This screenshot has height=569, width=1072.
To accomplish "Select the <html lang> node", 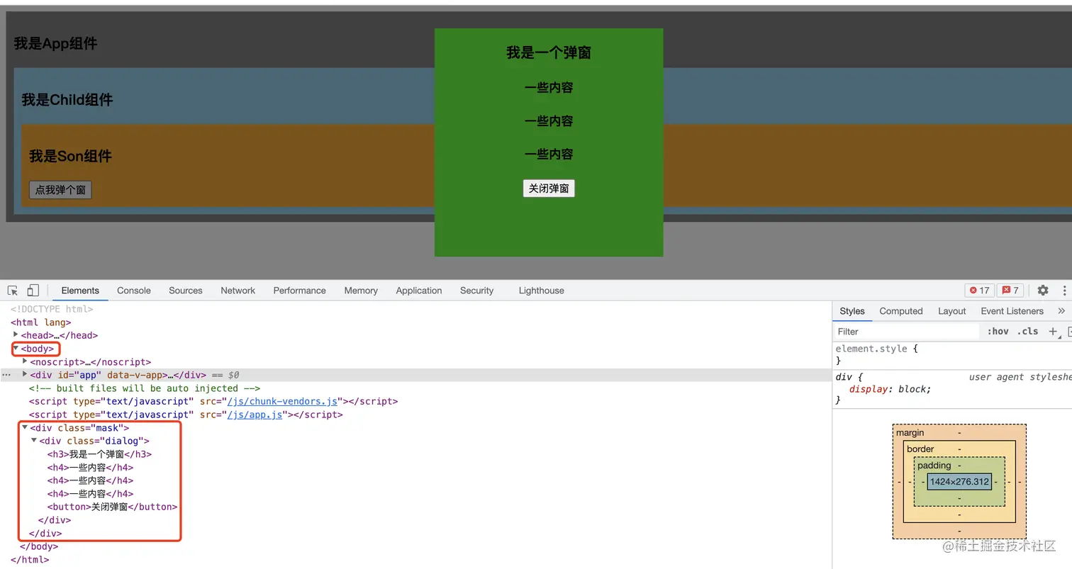I will 41,322.
